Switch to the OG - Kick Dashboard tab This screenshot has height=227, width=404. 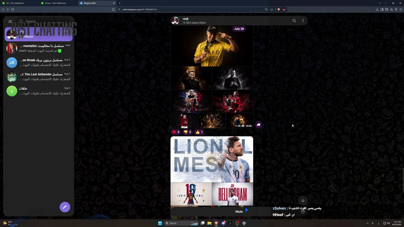[19, 3]
